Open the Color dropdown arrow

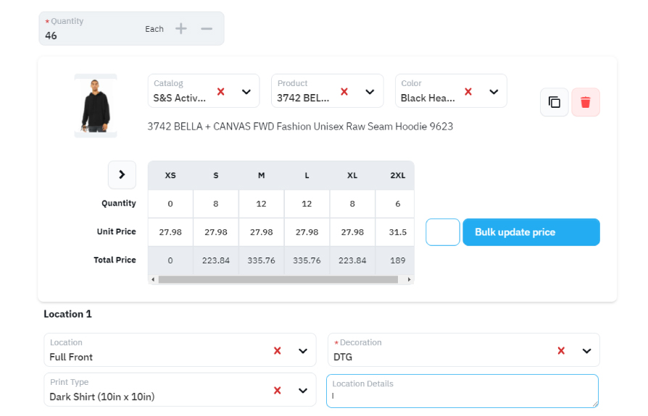[x=494, y=91]
